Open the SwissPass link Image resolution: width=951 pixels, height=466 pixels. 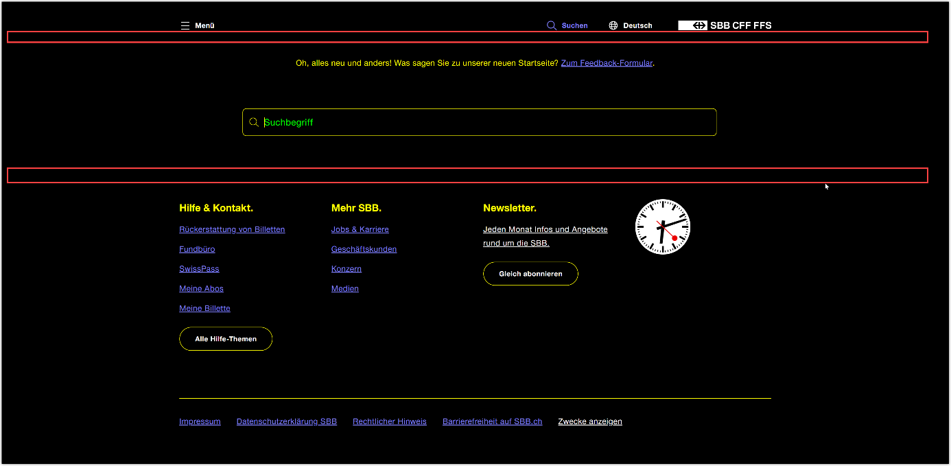[199, 268]
